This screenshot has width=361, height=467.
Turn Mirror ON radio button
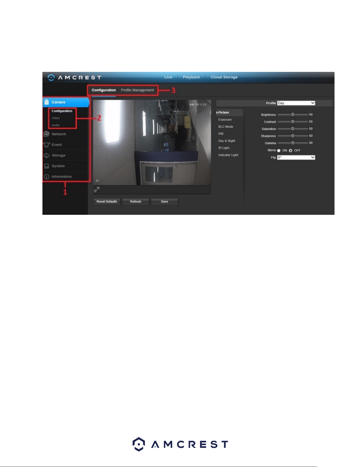pyautogui.click(x=279, y=150)
